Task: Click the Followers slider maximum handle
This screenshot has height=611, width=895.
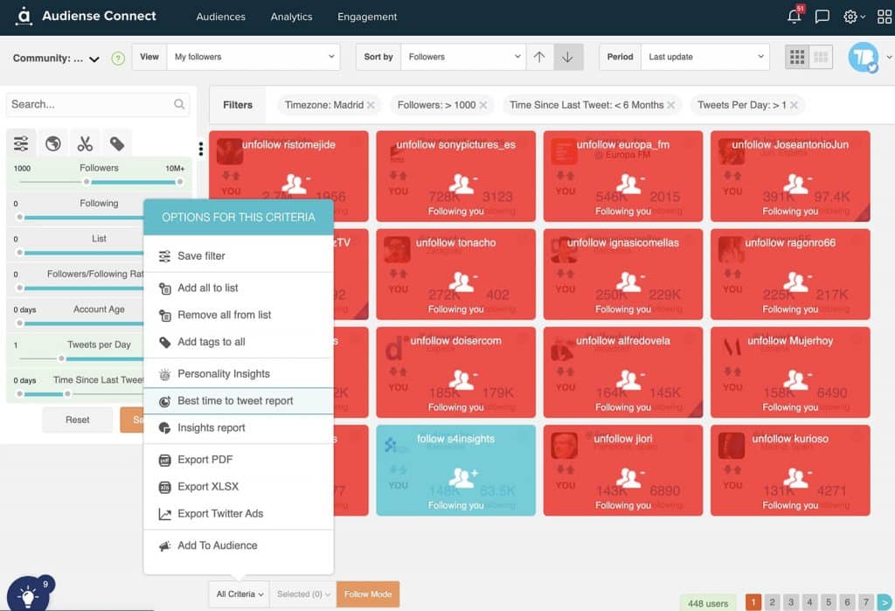Action: click(x=180, y=182)
